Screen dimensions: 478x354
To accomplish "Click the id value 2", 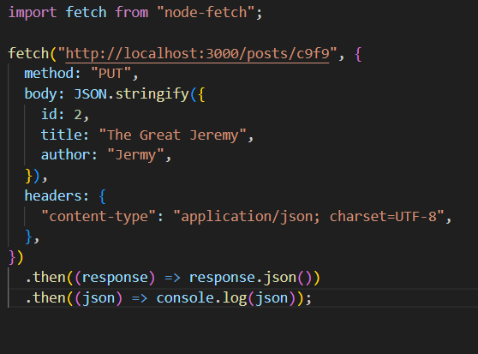I will [78, 115].
